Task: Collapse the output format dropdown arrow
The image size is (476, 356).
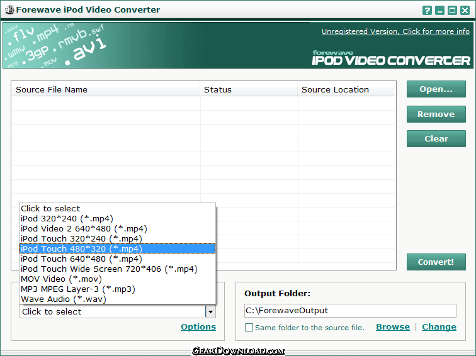Action: [x=210, y=312]
